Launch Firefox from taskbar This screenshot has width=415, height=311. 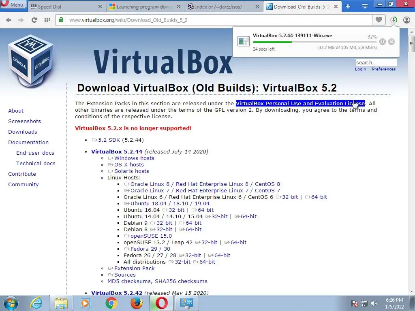pos(136,303)
